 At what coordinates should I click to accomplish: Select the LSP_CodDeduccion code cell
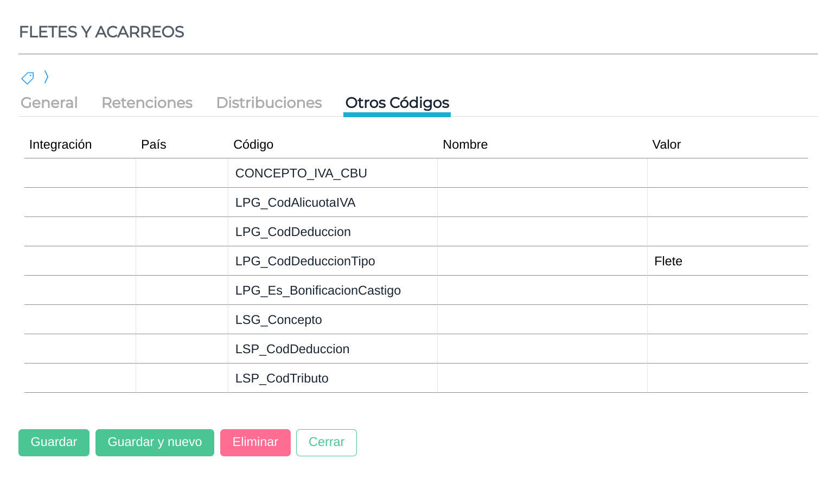(333, 349)
